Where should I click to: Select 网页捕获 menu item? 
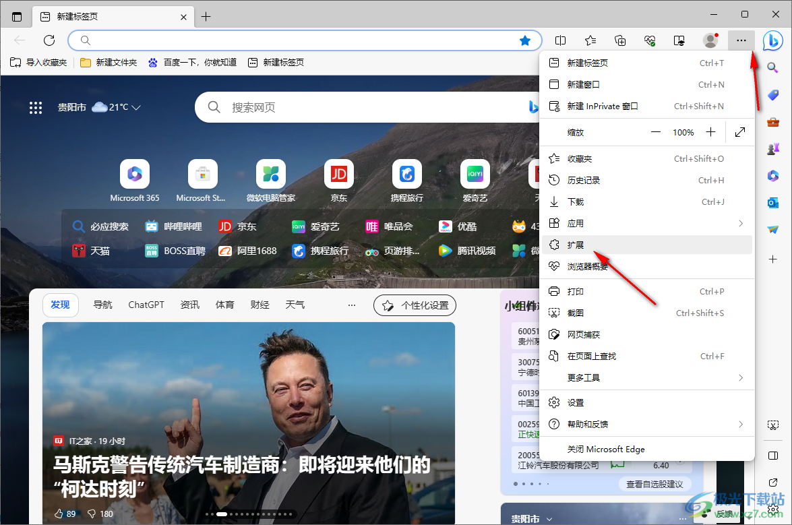(x=647, y=334)
